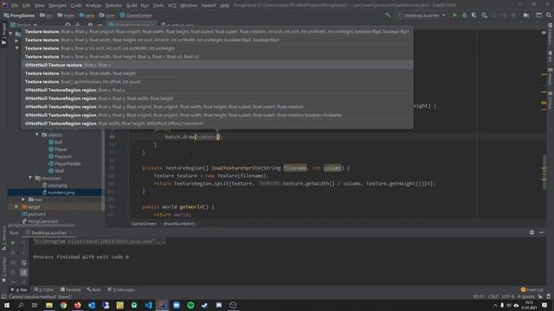
Task: Click the profiler run icon in toolbar
Action: 484,16
